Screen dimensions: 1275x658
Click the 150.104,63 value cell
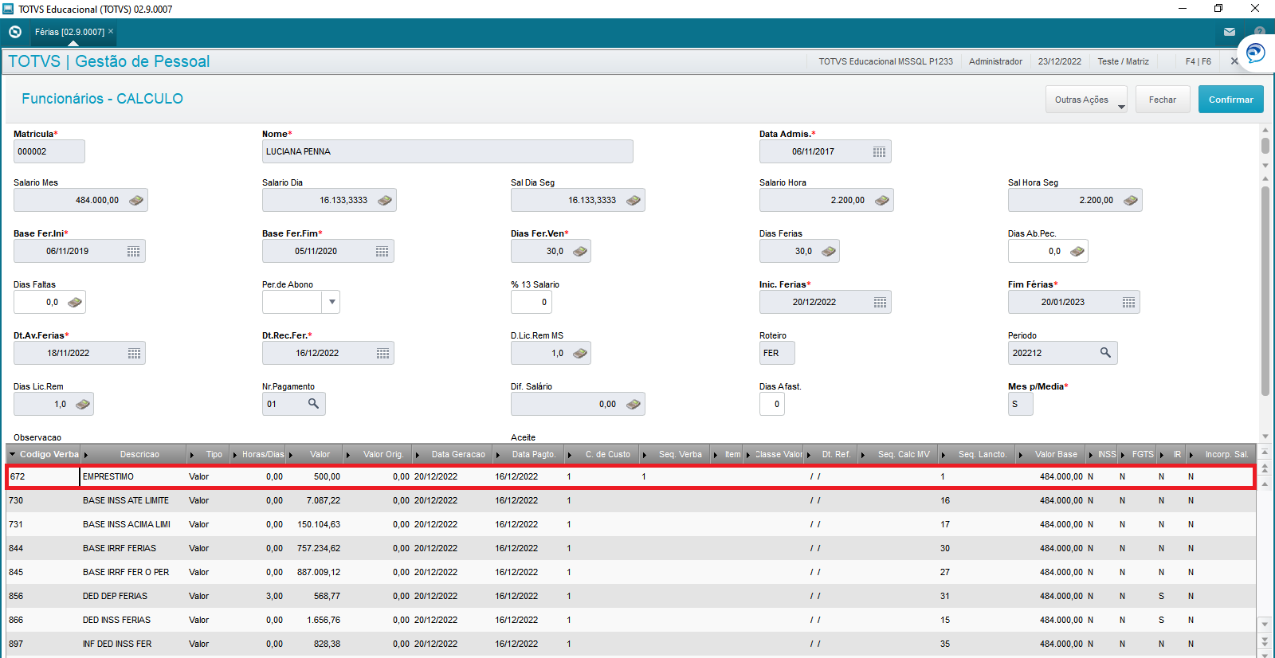(x=319, y=524)
